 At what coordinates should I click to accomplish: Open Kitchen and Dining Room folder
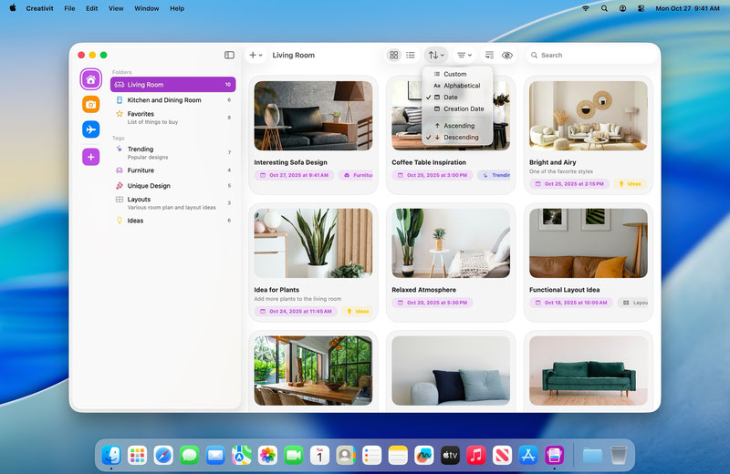tap(164, 100)
